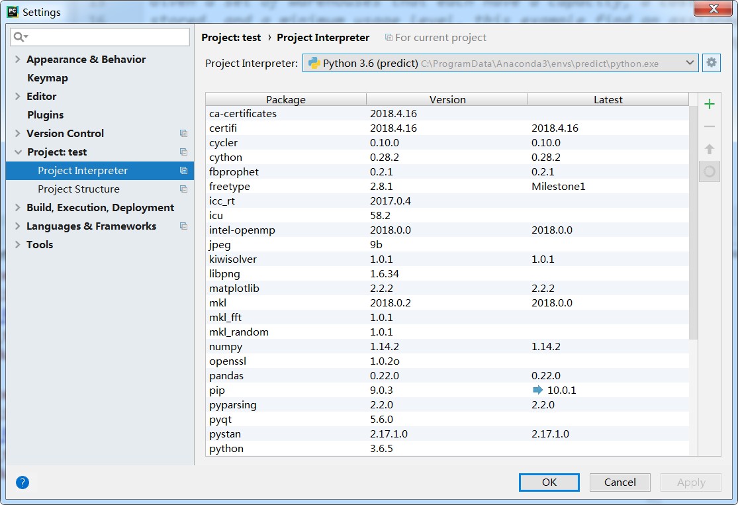Expand the Tools section

pyautogui.click(x=17, y=245)
